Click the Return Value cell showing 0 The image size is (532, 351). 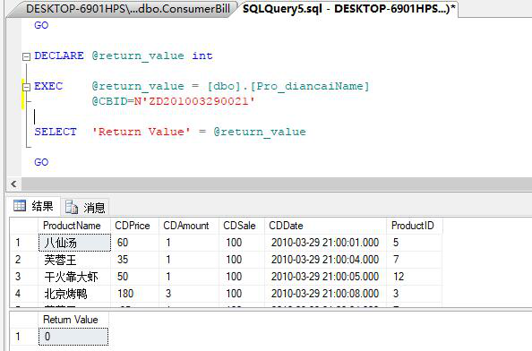click(73, 337)
